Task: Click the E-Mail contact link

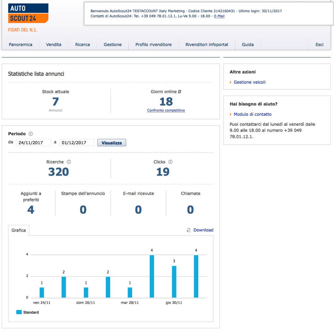Action: tap(219, 16)
